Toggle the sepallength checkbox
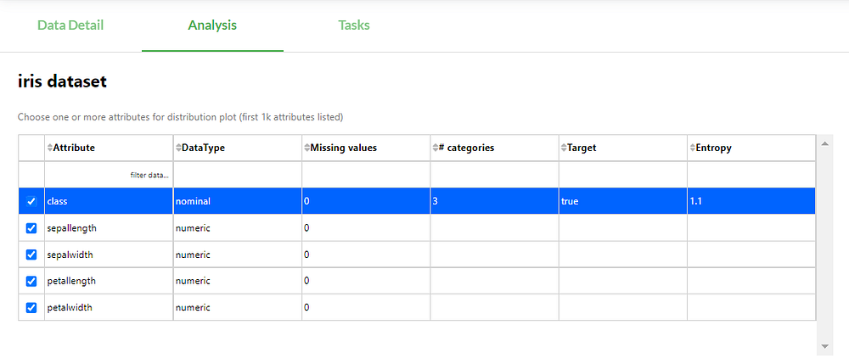Image resolution: width=849 pixels, height=364 pixels. [x=31, y=228]
